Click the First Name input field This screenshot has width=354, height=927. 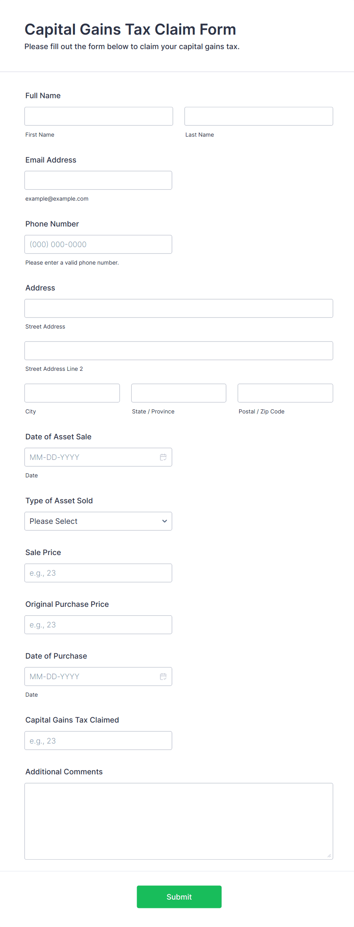99,116
